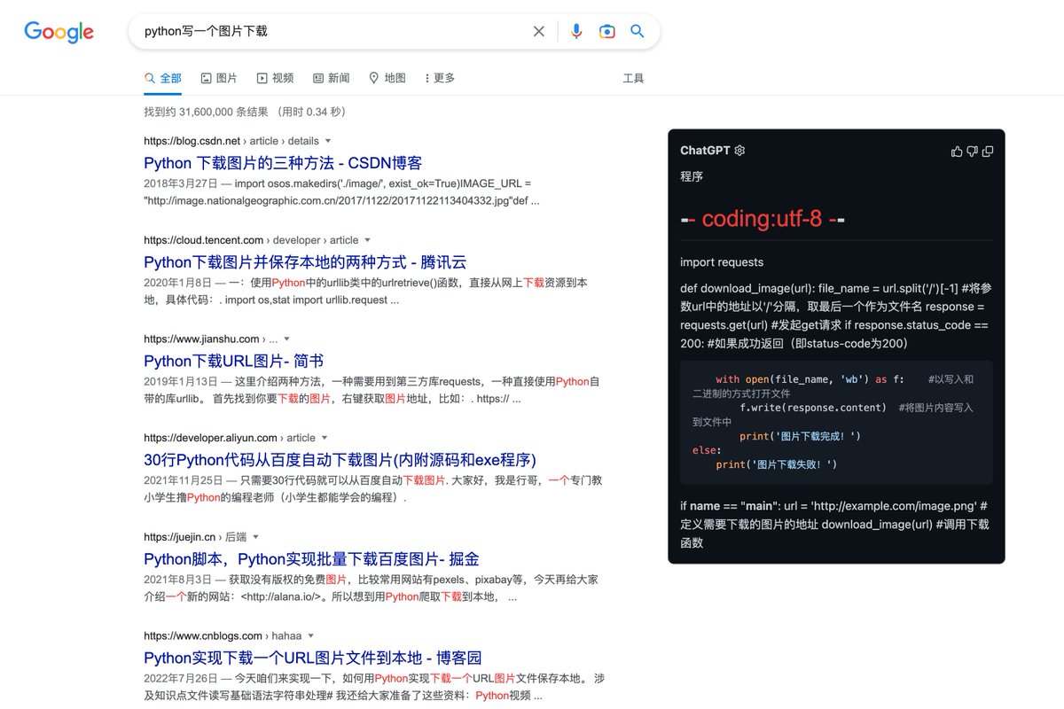The width and height of the screenshot is (1064, 709).
Task: Click the 'def download_image(url)' paragraph
Action: pyautogui.click(x=836, y=316)
